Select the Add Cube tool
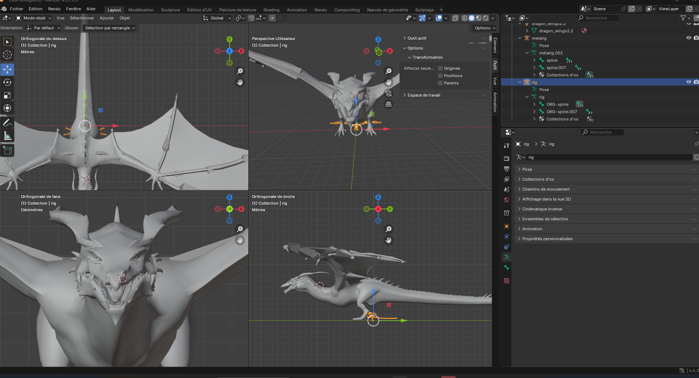This screenshot has width=699, height=378. [x=7, y=150]
